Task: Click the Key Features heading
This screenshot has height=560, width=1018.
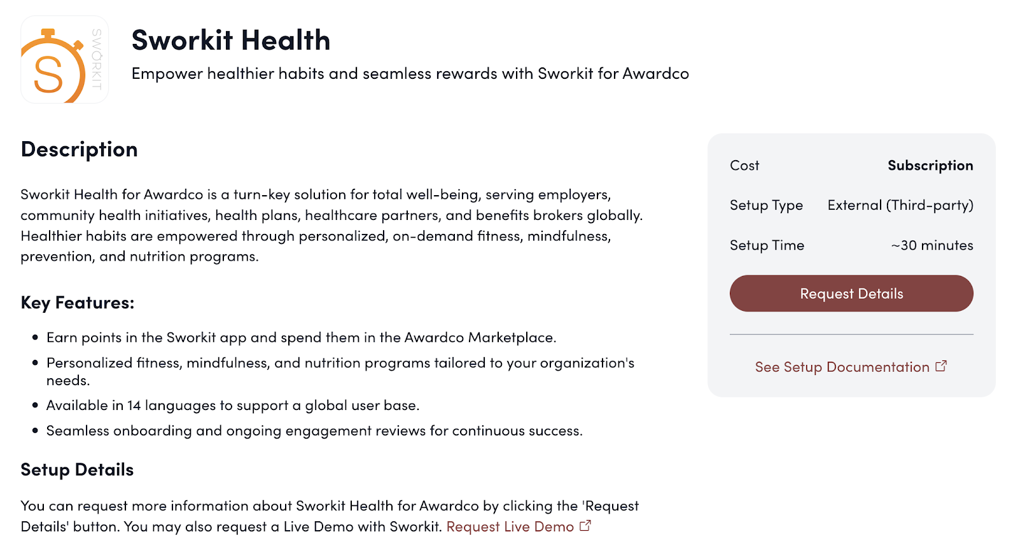Action: tap(77, 303)
